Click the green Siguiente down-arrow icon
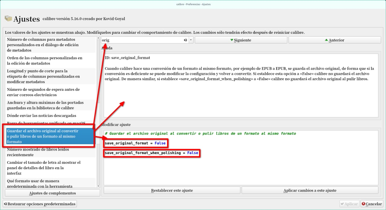Viewport: 386px width, 210px height. point(232,40)
